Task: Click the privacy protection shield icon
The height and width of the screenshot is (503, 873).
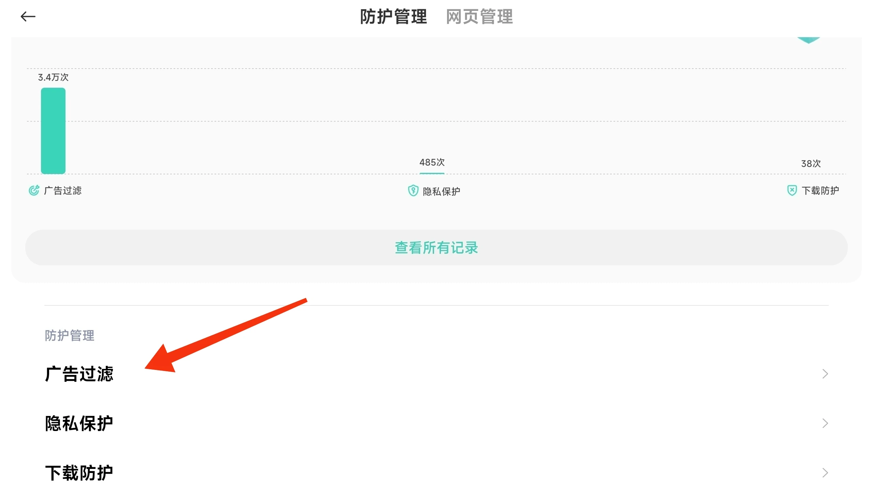Action: tap(413, 191)
